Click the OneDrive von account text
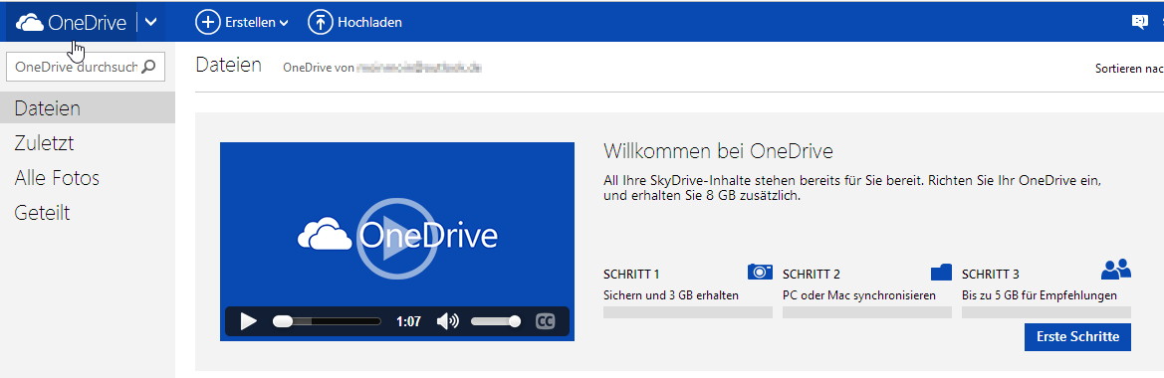Screen dimensions: 1164x378 [382, 69]
